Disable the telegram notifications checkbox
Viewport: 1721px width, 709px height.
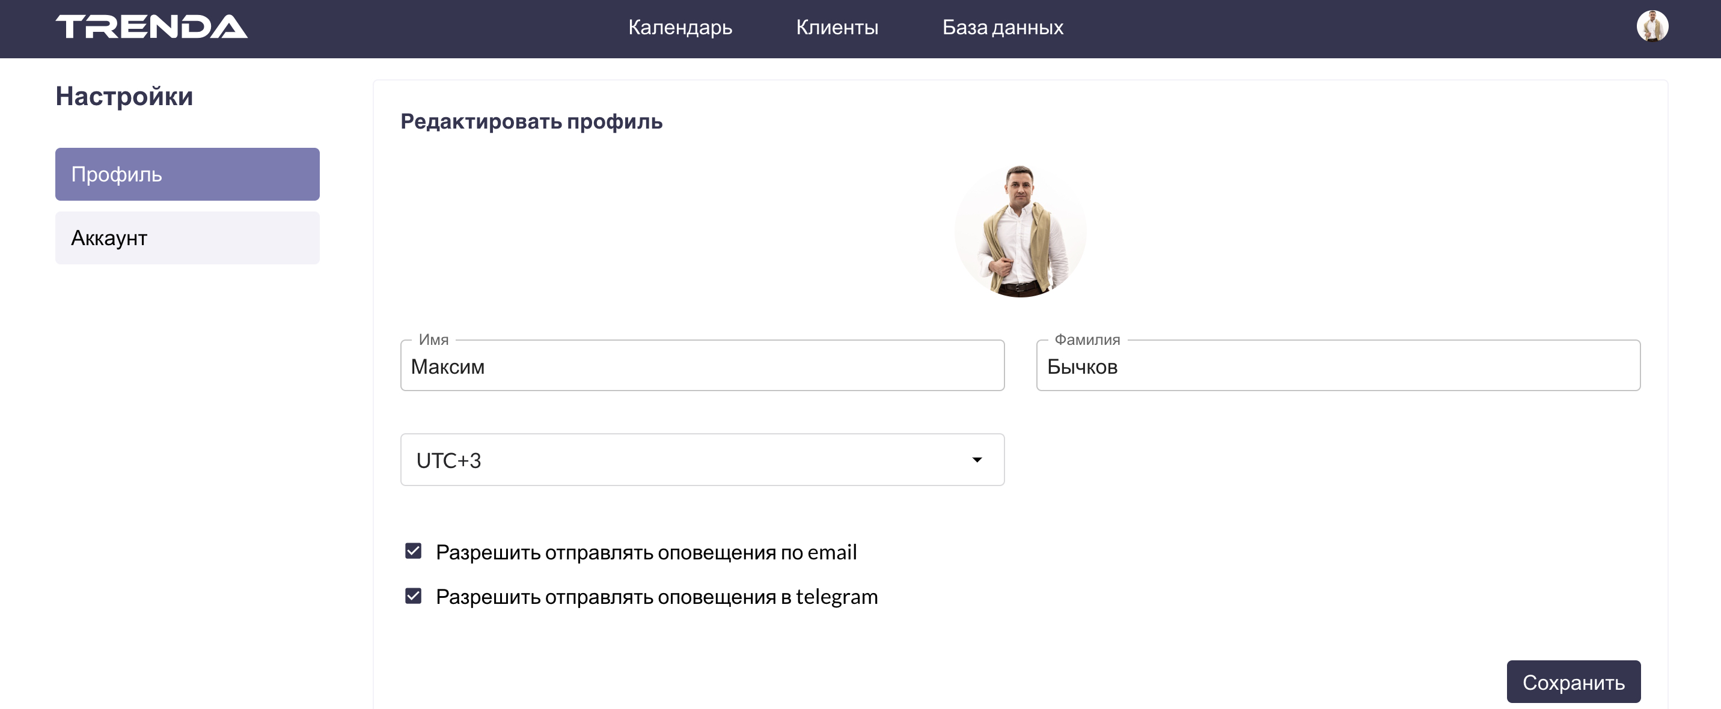(414, 596)
